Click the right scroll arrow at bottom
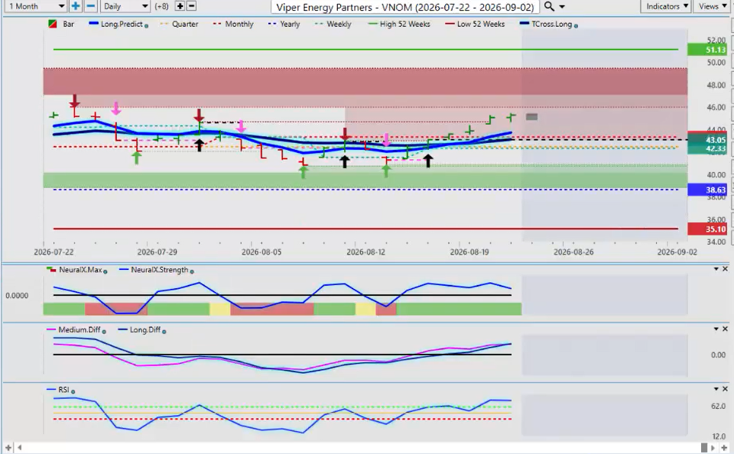The width and height of the screenshot is (734, 454). click(713, 447)
